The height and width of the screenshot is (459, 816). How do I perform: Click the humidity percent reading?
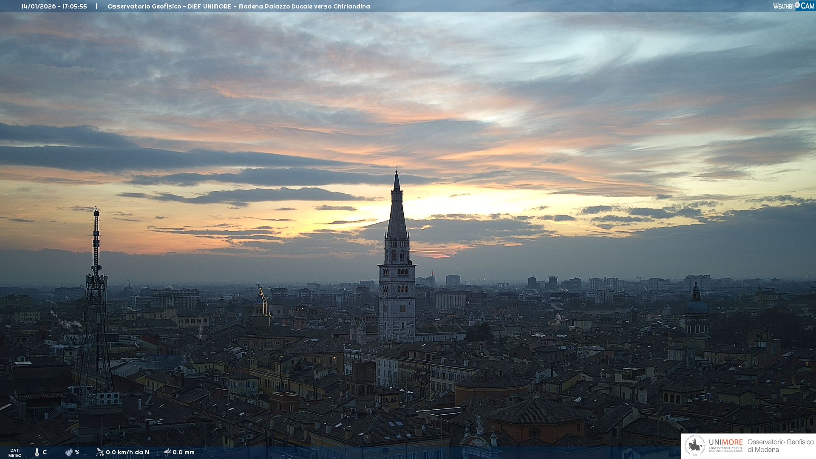tap(77, 452)
